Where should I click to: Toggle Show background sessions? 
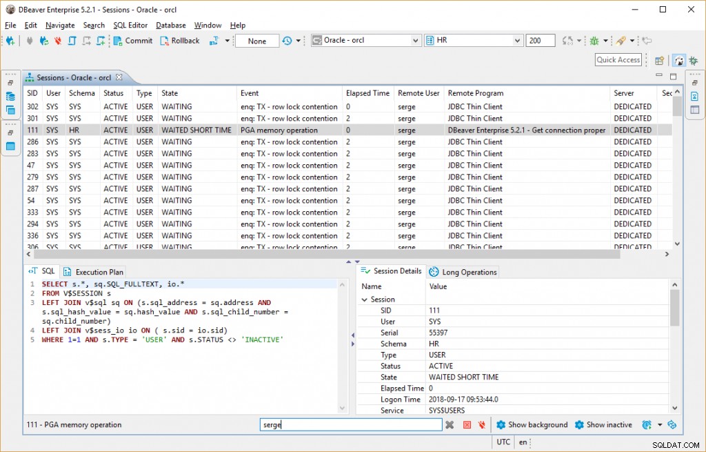pyautogui.click(x=532, y=424)
